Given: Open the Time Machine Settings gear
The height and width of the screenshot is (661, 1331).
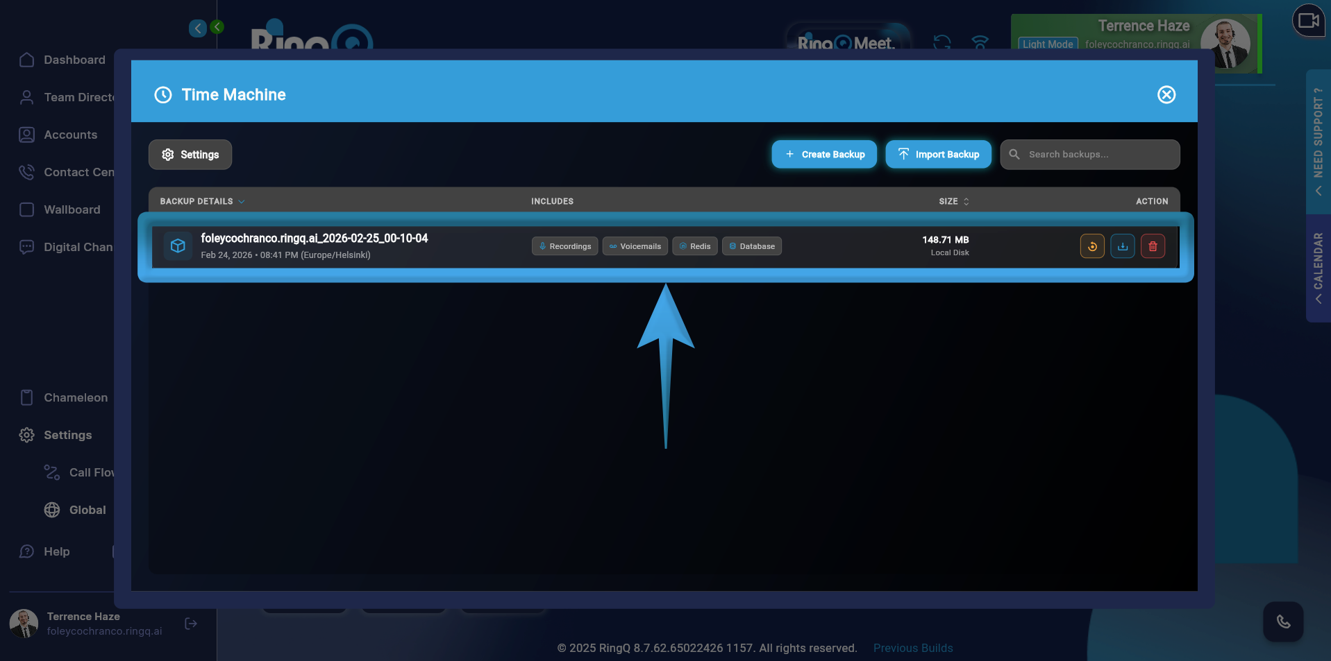Looking at the screenshot, I should coord(190,154).
